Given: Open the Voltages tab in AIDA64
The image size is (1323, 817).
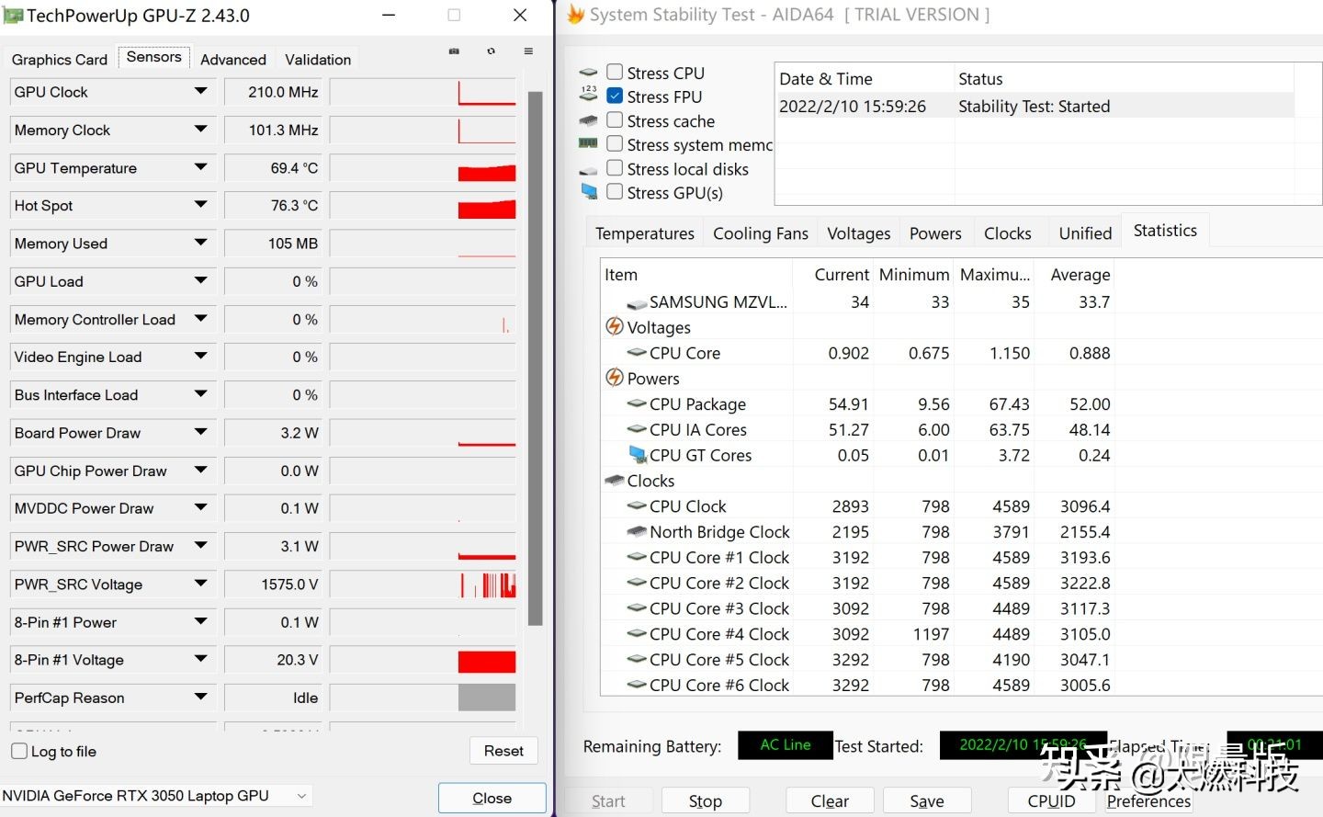Looking at the screenshot, I should click(x=858, y=233).
